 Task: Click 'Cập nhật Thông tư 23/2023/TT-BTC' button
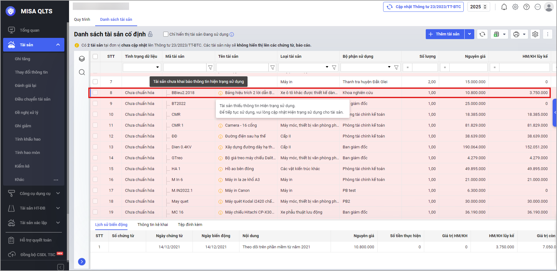click(x=423, y=7)
